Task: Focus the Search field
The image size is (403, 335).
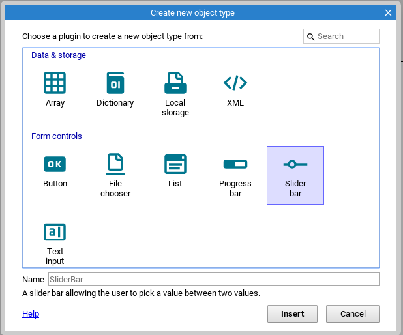Action: tap(341, 36)
